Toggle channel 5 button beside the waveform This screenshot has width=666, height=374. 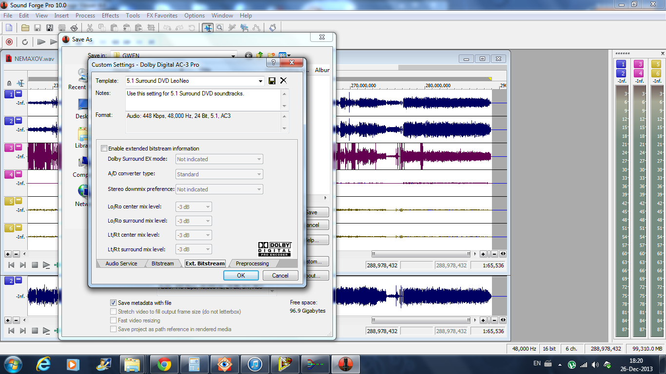[x=9, y=201]
